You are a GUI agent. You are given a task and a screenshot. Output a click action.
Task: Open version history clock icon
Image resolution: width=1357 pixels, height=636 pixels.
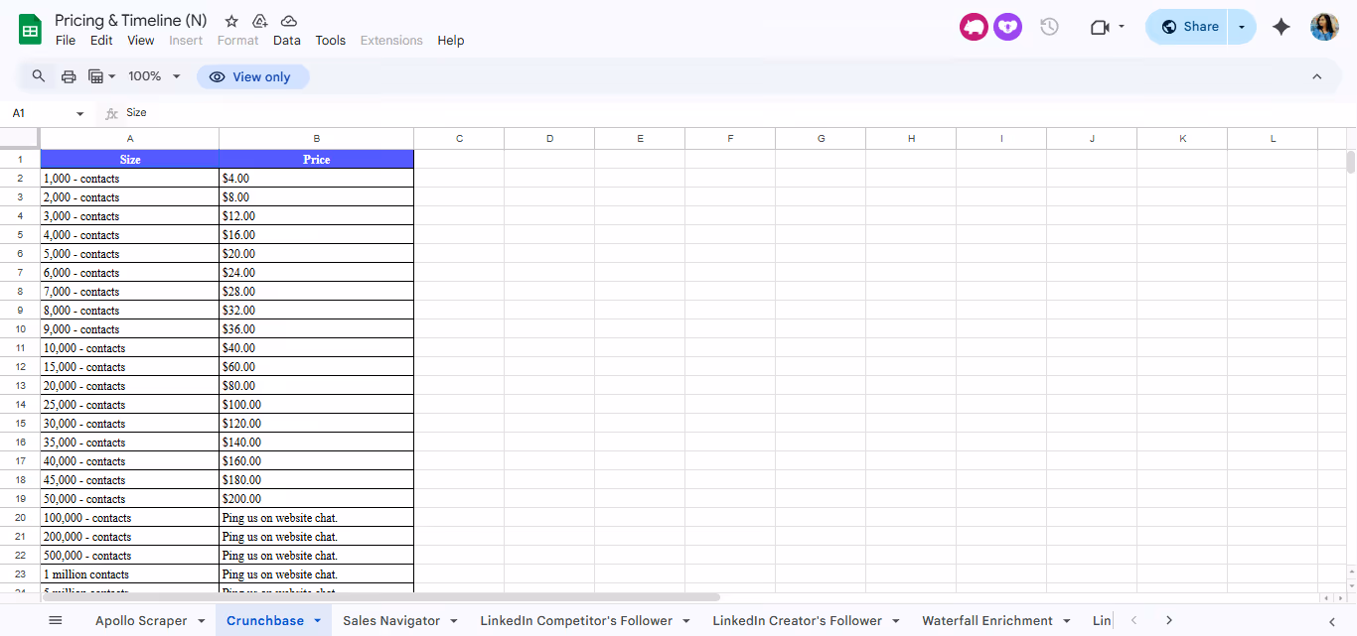[1049, 27]
